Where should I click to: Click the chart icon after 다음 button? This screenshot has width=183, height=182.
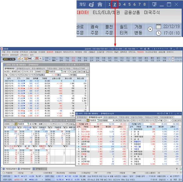pos(88,72)
